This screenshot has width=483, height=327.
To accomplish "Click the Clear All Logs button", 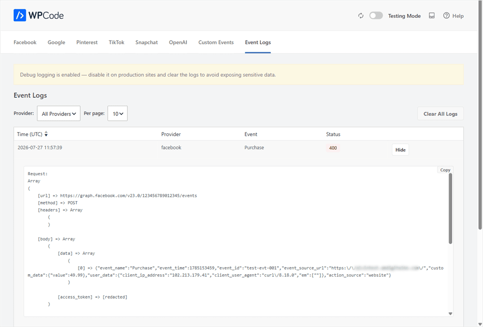I will pyautogui.click(x=440, y=114).
